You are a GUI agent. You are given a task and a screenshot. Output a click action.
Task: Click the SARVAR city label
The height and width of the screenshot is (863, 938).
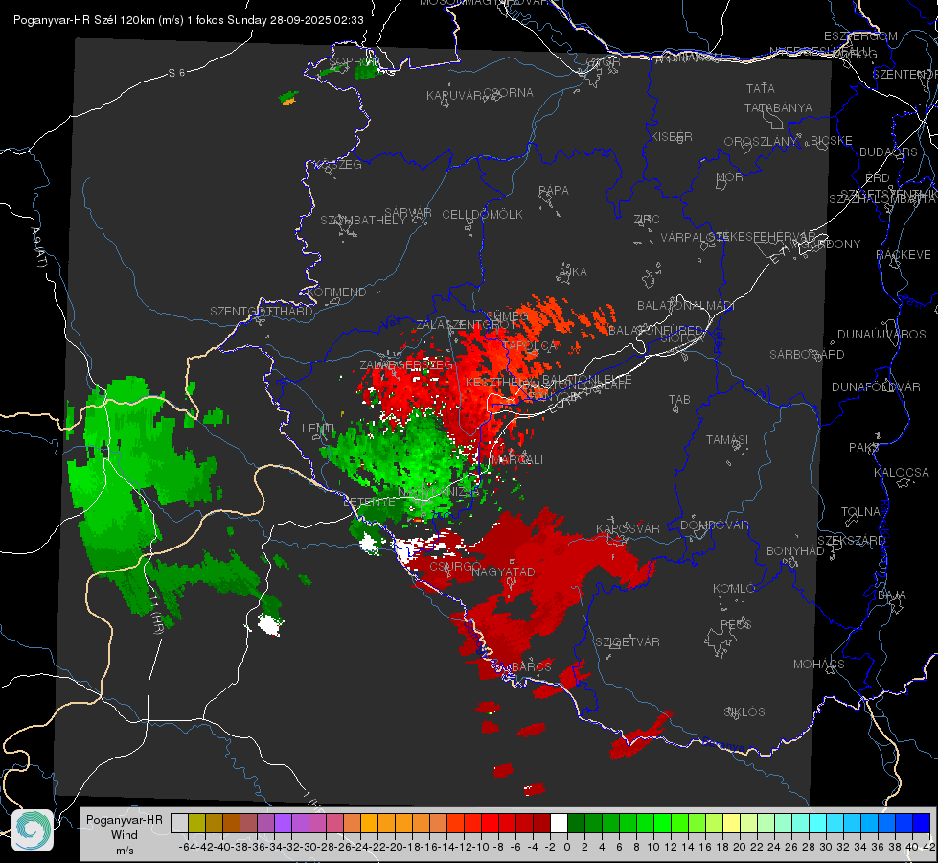[408, 213]
